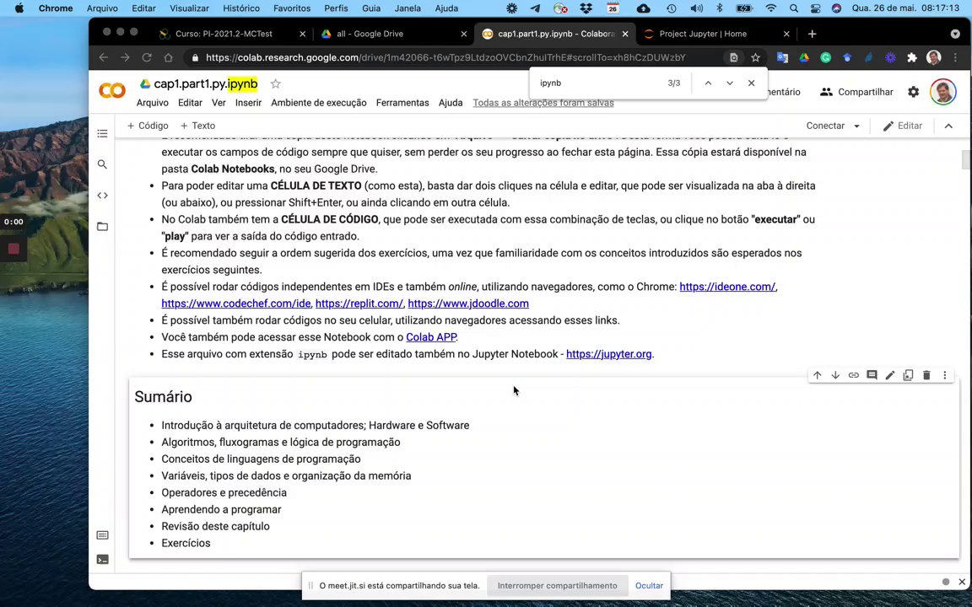Open the search panel in Colab sidebar
This screenshot has width=972, height=607.
[x=102, y=164]
